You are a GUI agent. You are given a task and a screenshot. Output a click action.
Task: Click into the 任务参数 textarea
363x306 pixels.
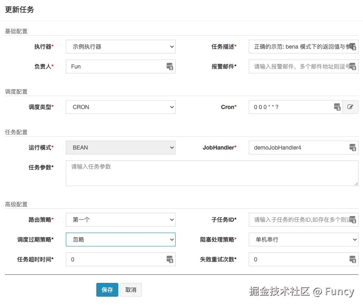[x=212, y=173]
